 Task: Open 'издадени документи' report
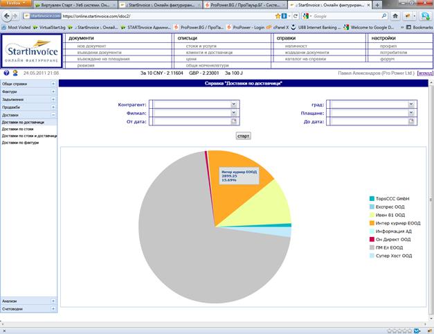(x=307, y=53)
